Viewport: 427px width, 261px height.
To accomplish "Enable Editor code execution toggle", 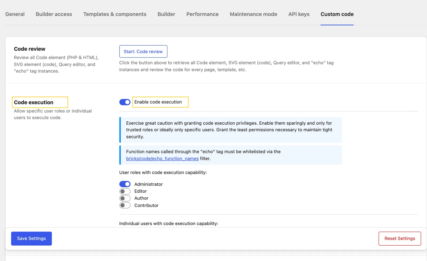I will click(x=125, y=191).
